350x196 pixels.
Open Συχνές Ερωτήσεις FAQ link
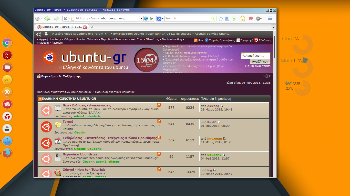coord(220,40)
